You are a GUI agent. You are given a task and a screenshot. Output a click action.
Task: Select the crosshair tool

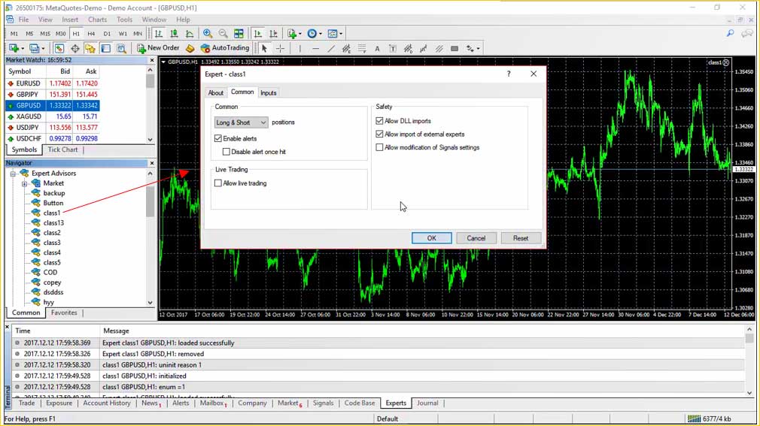pyautogui.click(x=280, y=48)
